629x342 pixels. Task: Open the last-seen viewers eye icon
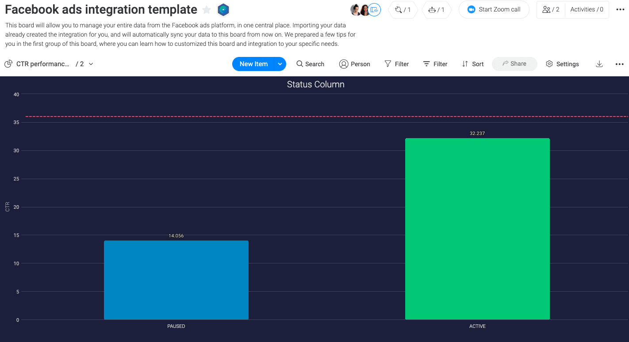375,10
